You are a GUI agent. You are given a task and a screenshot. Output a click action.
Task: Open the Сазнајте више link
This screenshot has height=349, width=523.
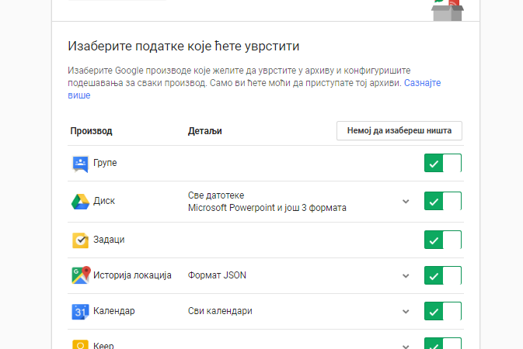[x=422, y=83]
